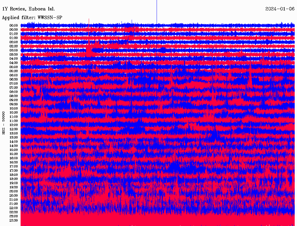Viewport: 297px width, 226px height.
Task: Select the 21:00 time label
Action: 14,200
